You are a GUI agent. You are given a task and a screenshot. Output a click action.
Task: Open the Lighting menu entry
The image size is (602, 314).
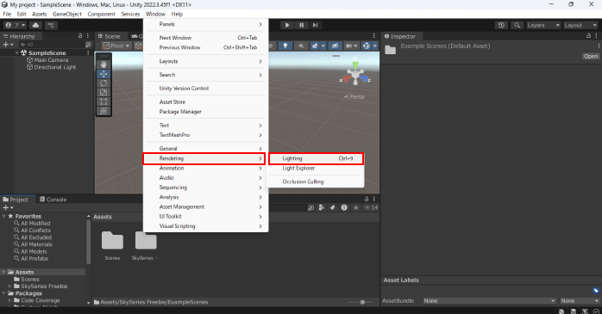316,158
